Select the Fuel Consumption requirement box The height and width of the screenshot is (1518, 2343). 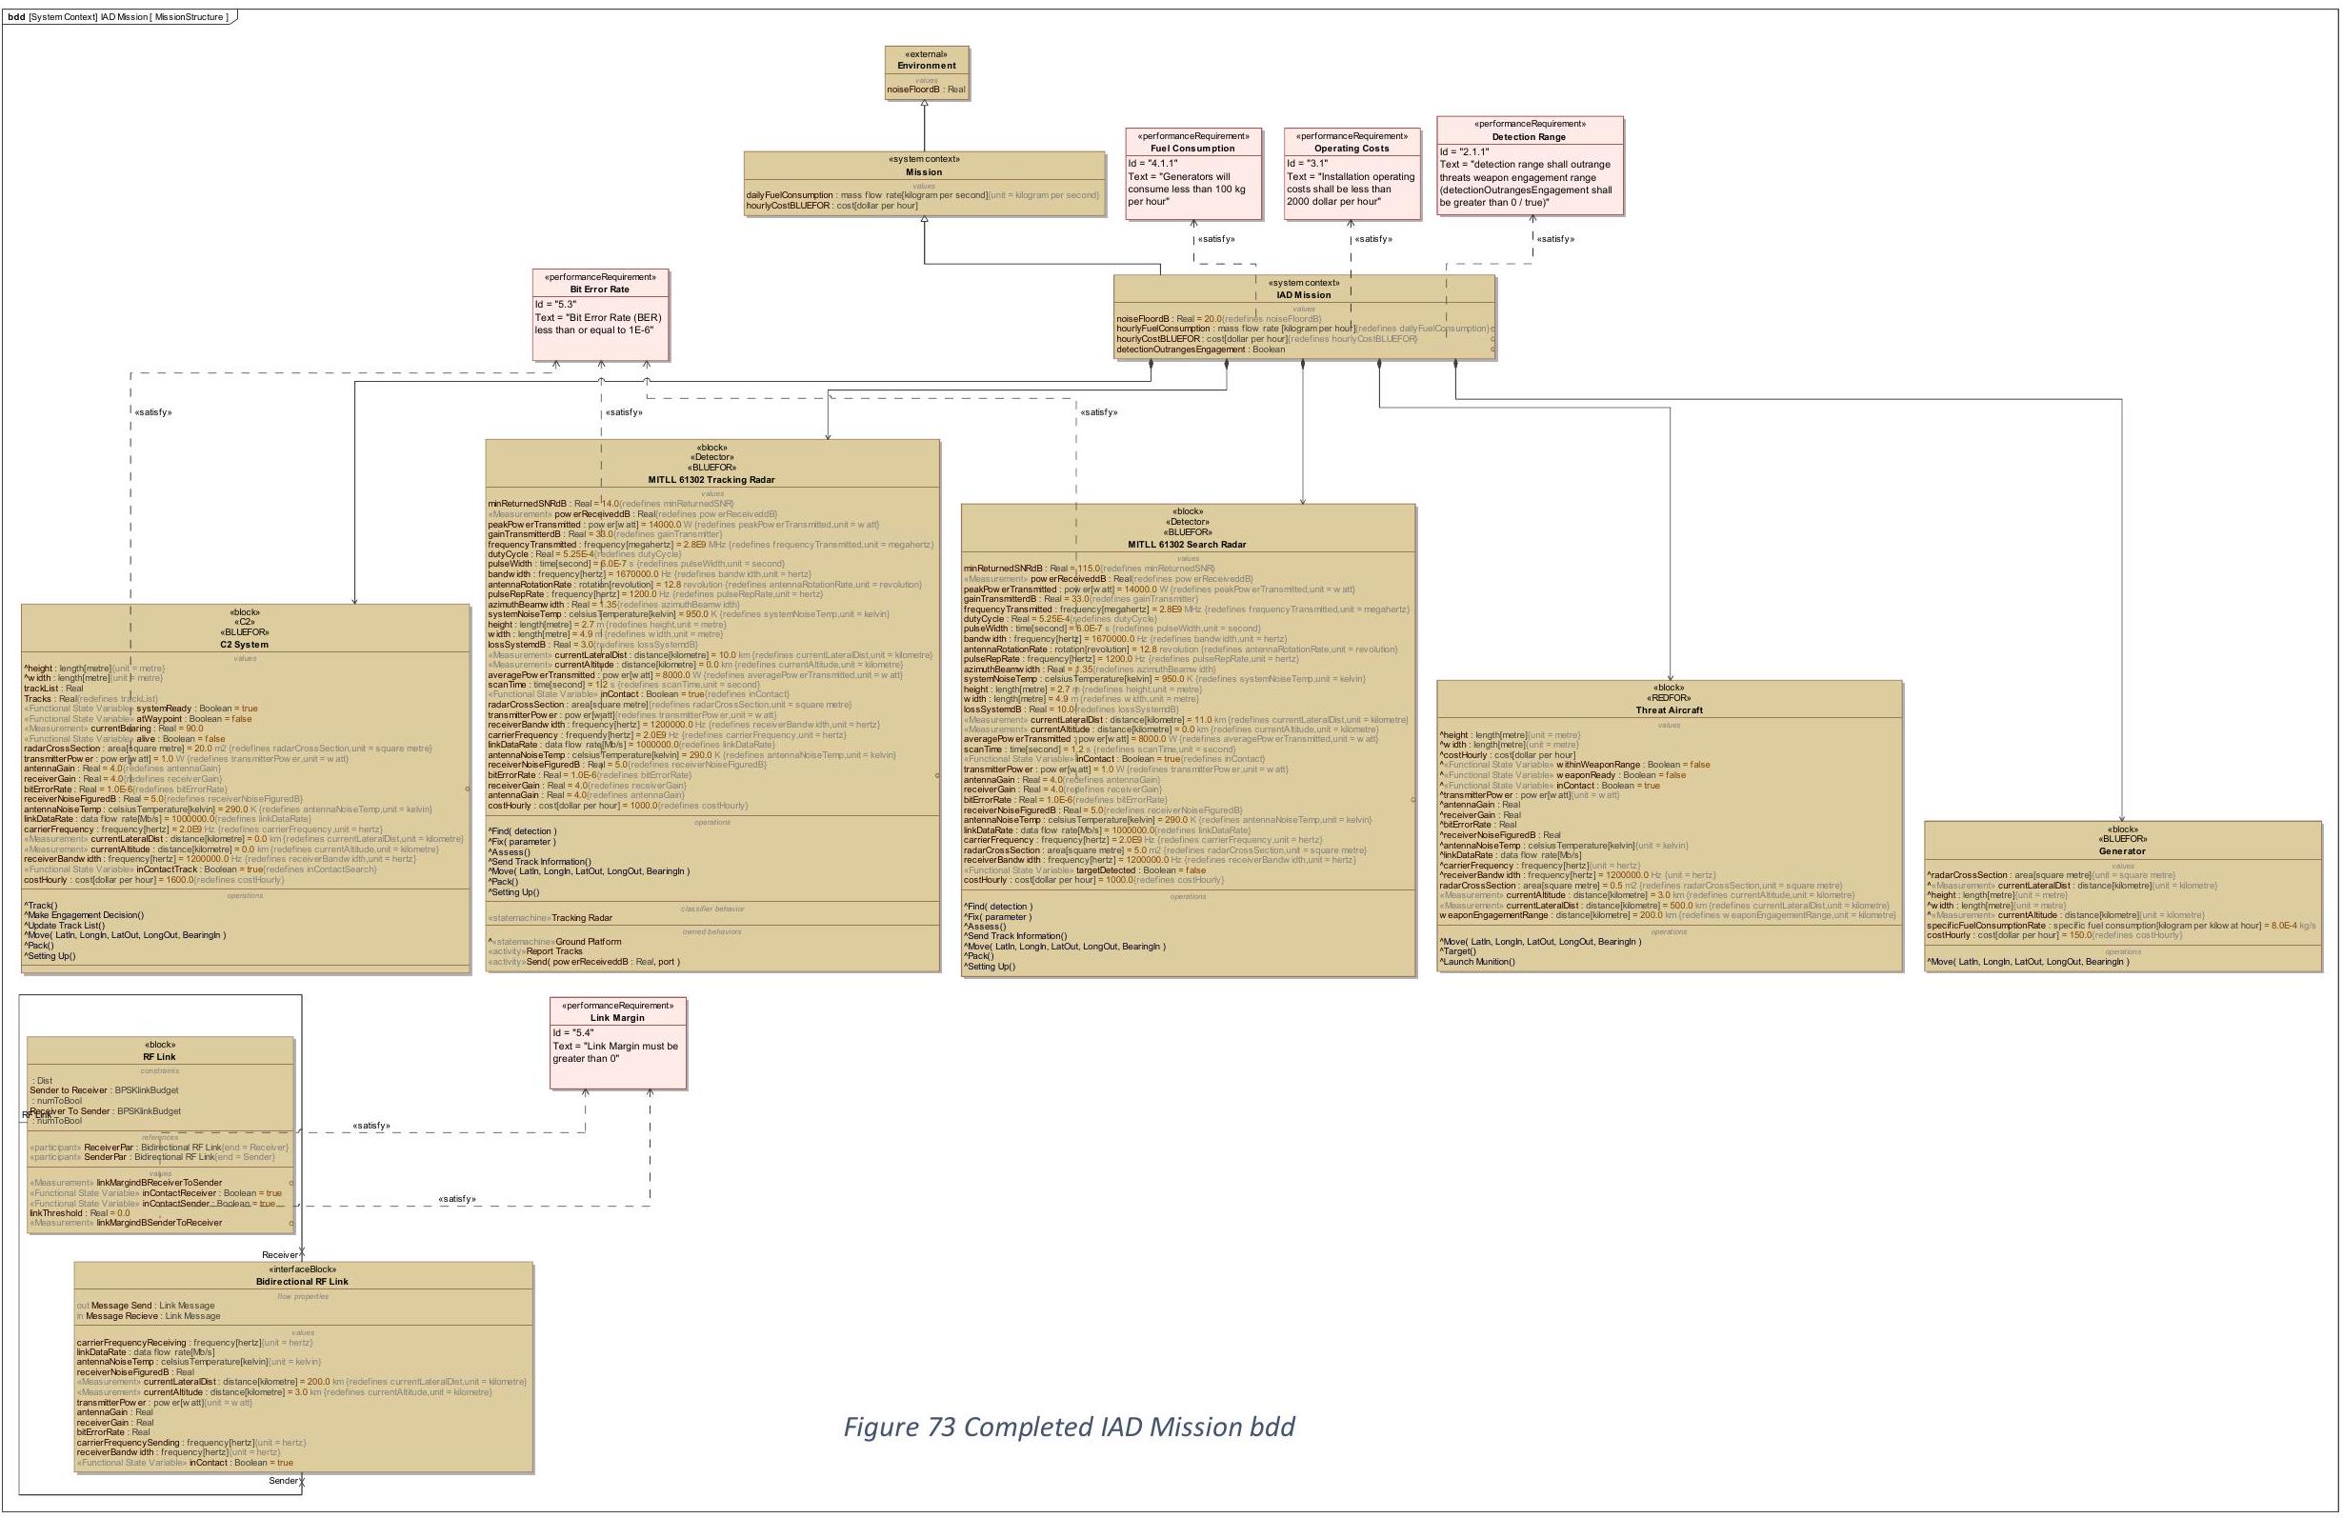click(1192, 149)
